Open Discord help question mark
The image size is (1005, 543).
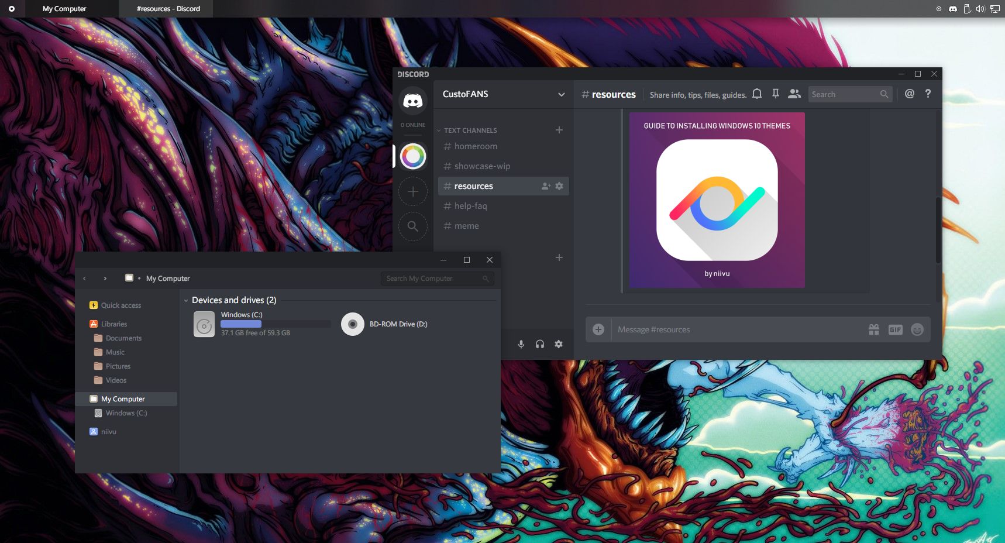click(928, 94)
